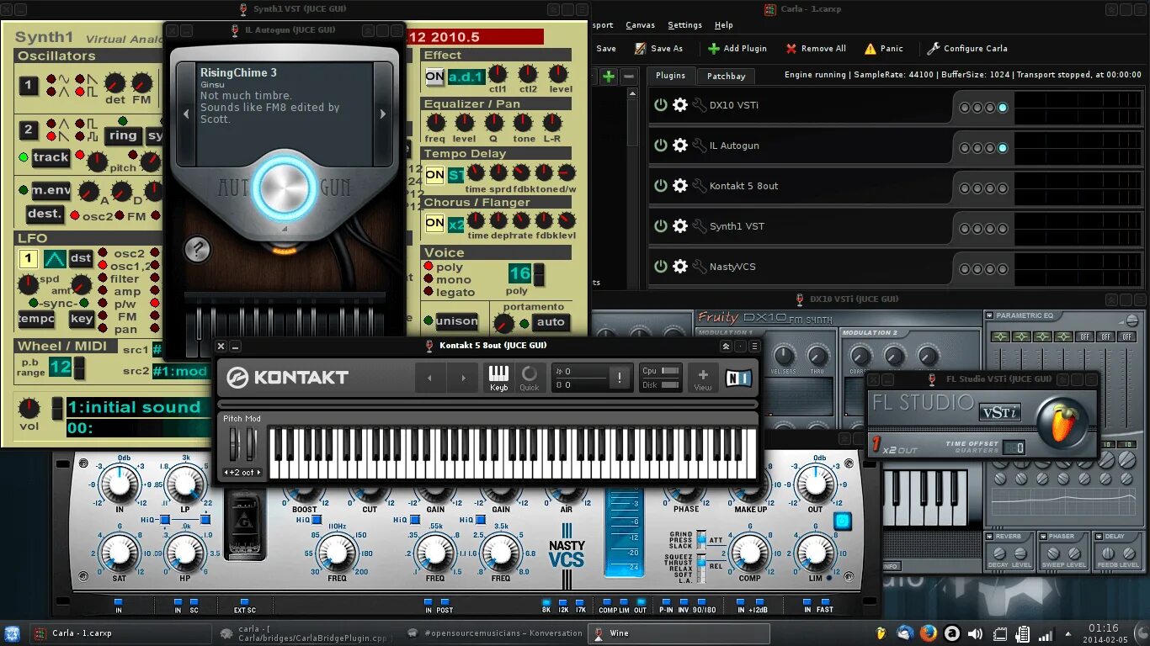Click Kontakt +2 oct octave shift control
Image resolution: width=1150 pixels, height=646 pixels.
click(x=242, y=473)
